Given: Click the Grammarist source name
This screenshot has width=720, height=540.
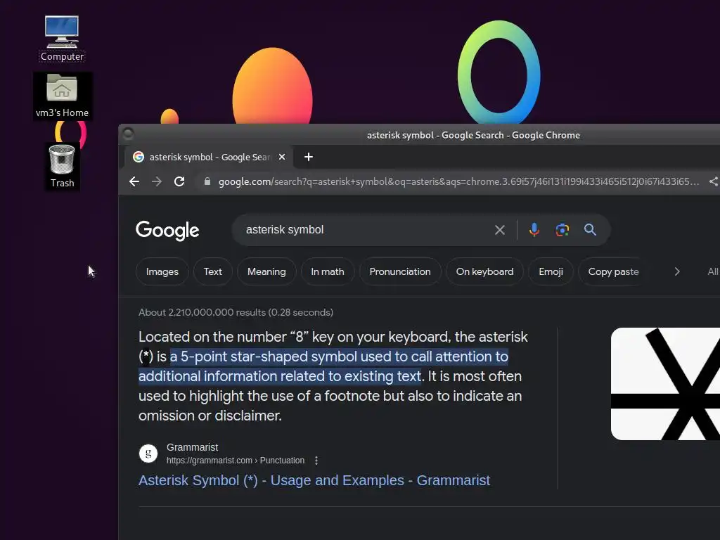Looking at the screenshot, I should point(192,447).
